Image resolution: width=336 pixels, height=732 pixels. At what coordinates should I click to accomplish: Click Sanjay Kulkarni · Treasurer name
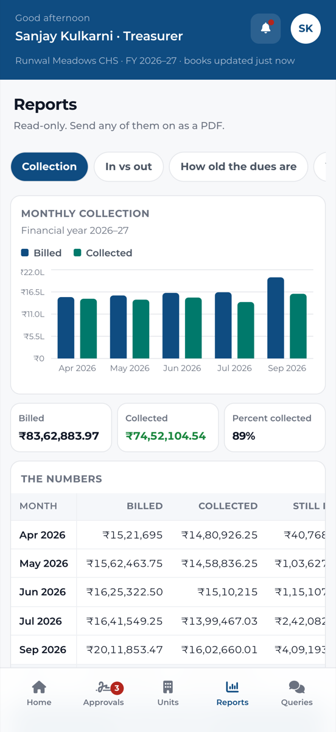click(99, 36)
